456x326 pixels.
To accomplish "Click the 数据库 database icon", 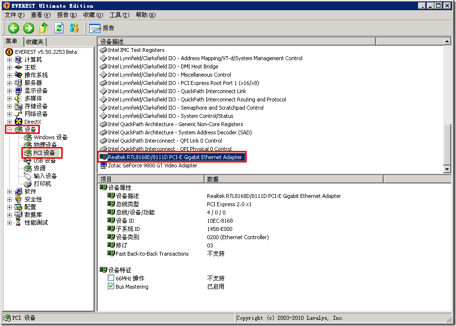I will point(18,215).
